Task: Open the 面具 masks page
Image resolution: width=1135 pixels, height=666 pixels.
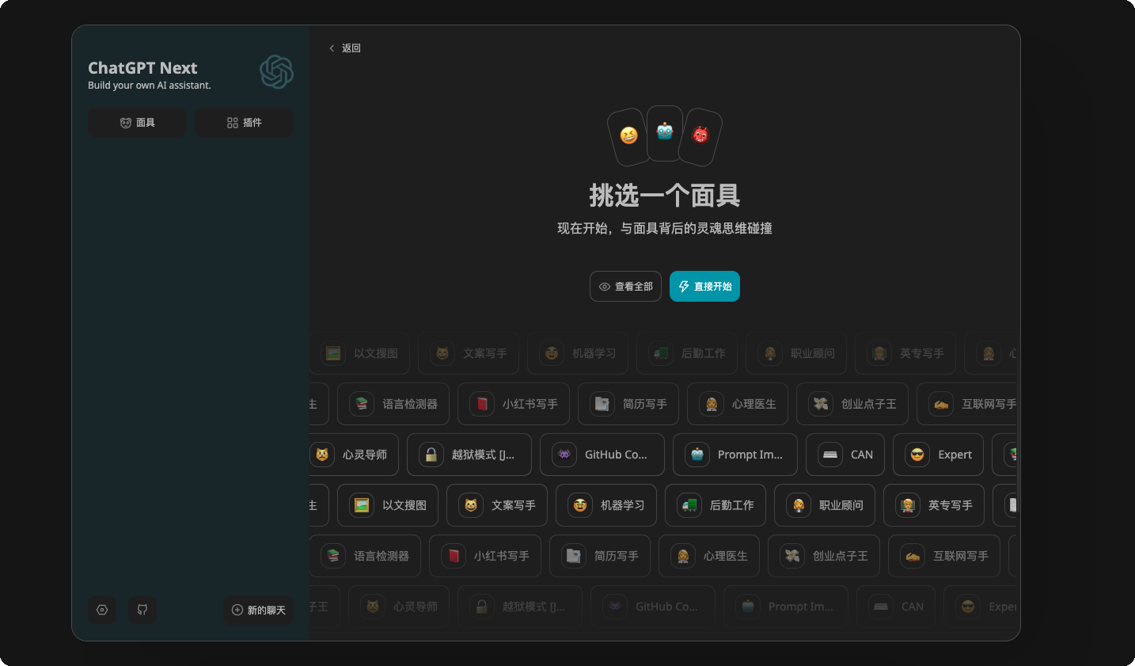Action: point(138,123)
